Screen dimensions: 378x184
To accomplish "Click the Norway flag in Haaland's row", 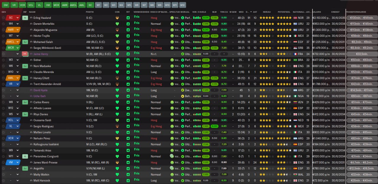I will coord(296,18).
